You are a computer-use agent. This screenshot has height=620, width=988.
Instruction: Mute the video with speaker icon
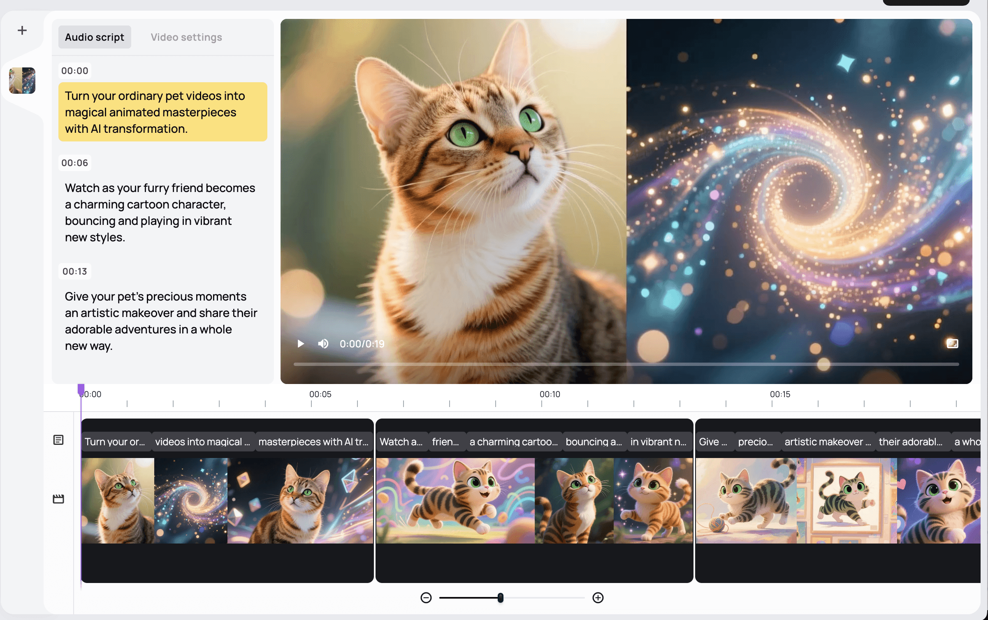pyautogui.click(x=323, y=344)
